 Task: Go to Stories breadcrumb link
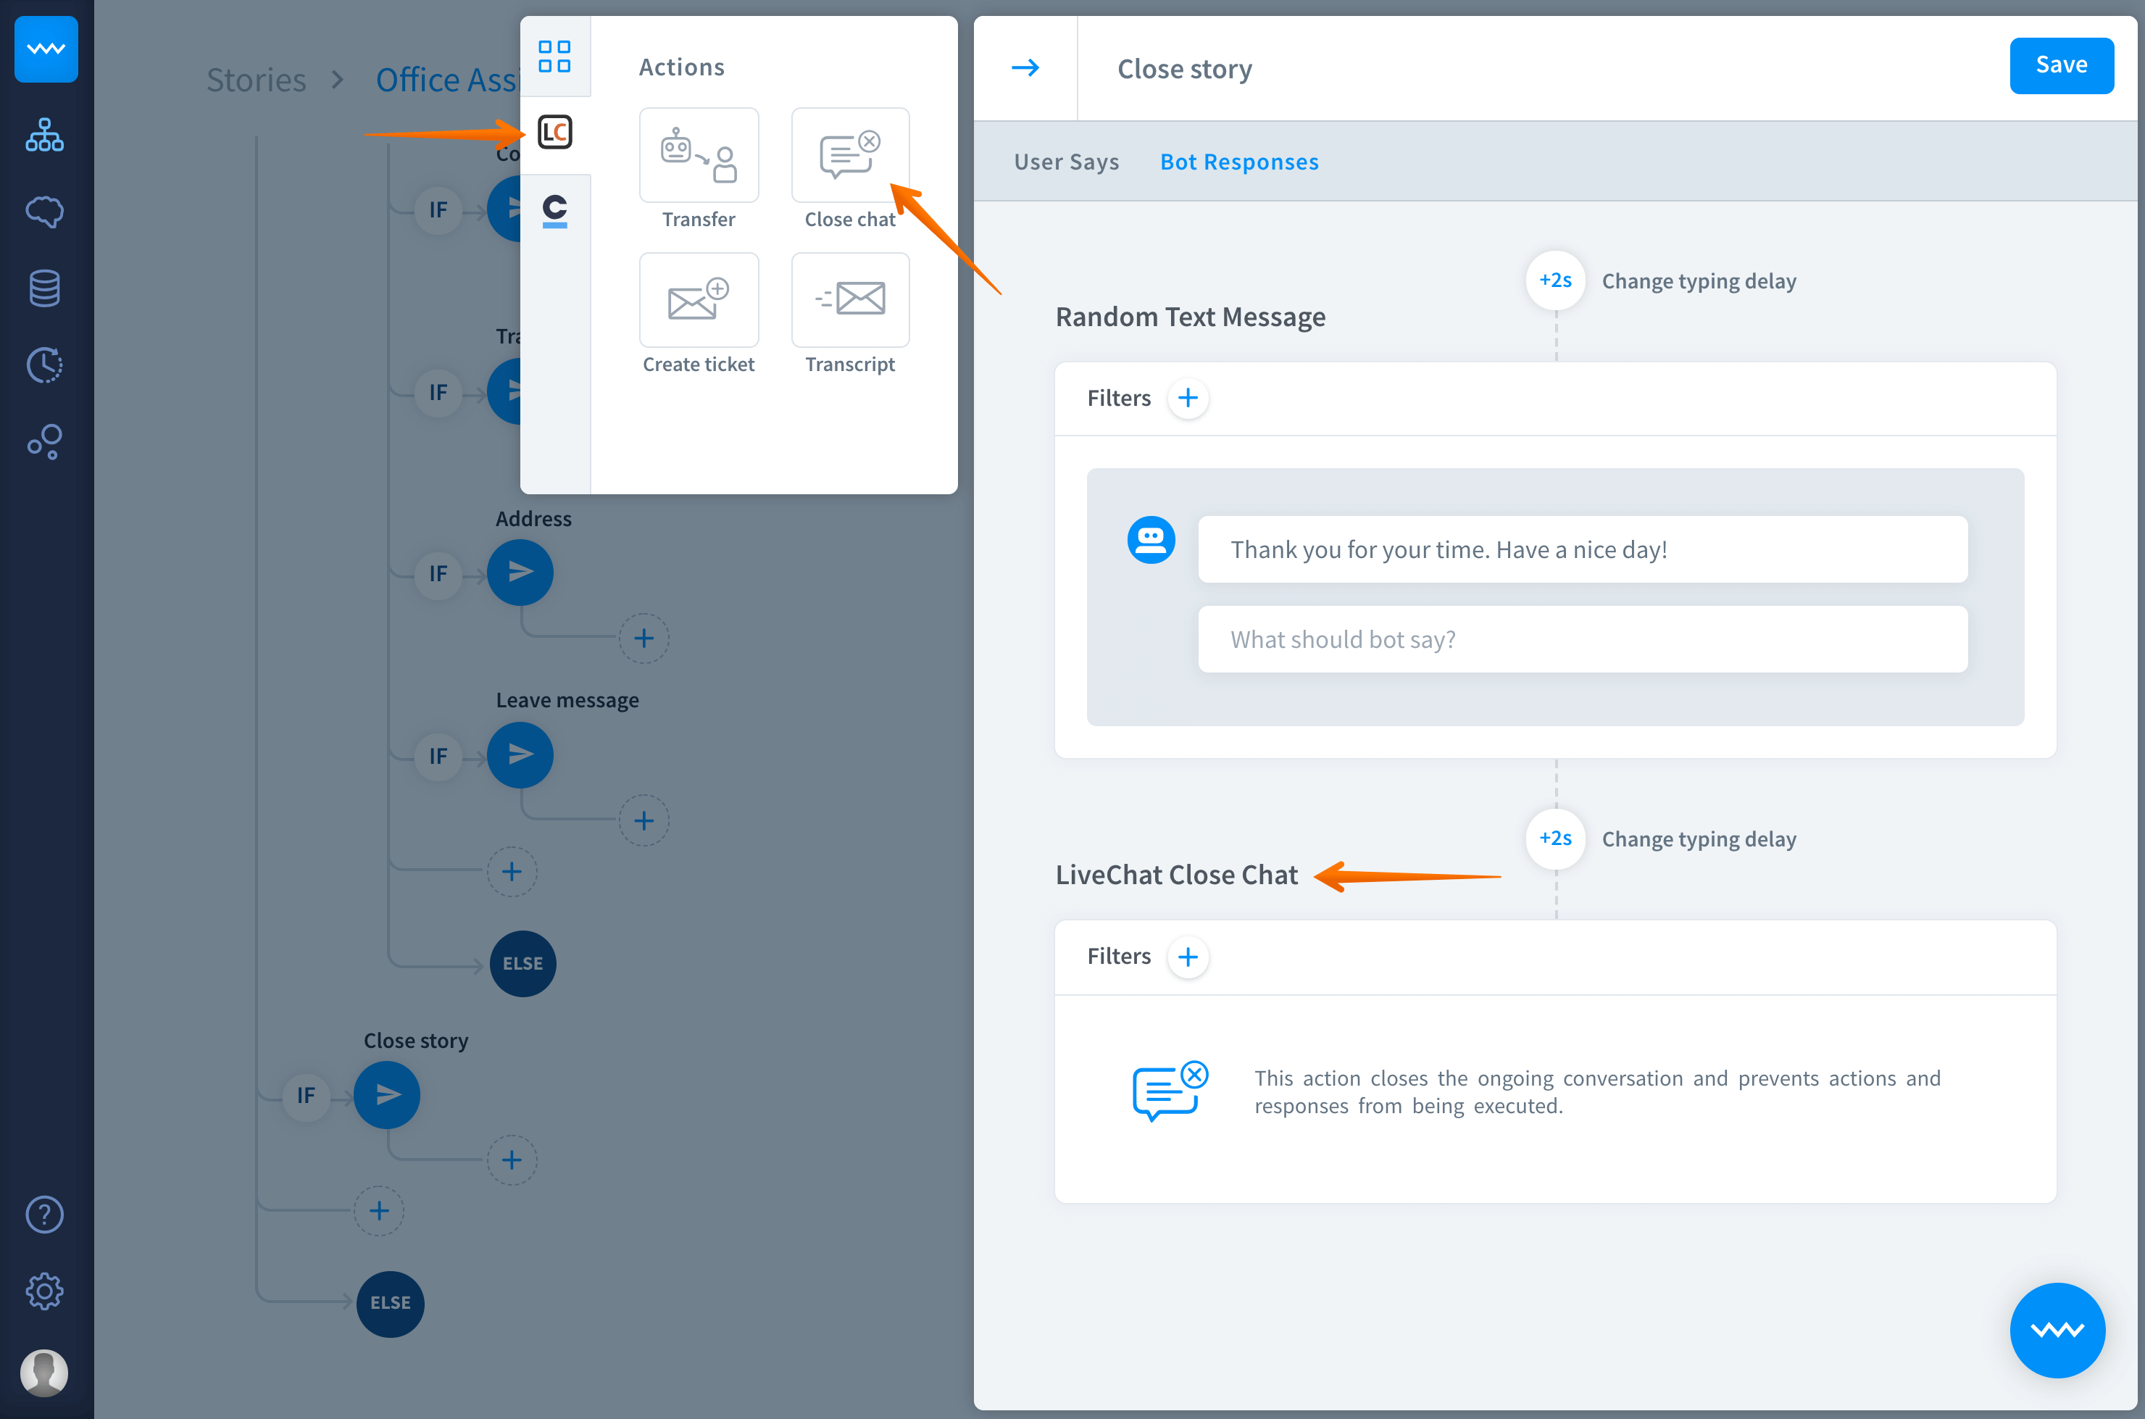(x=256, y=80)
